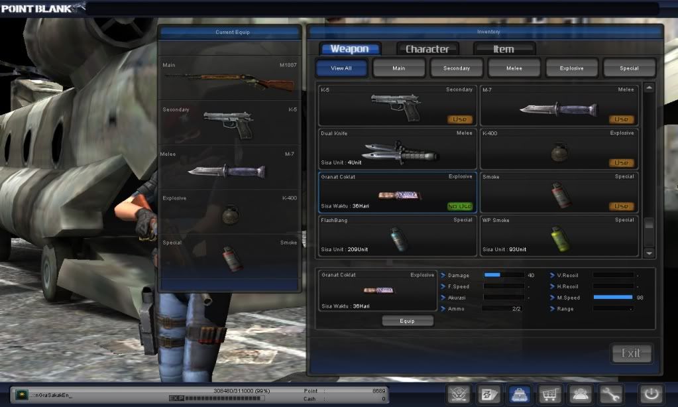Click the Use label on K-5
The height and width of the screenshot is (407, 678).
(x=460, y=119)
